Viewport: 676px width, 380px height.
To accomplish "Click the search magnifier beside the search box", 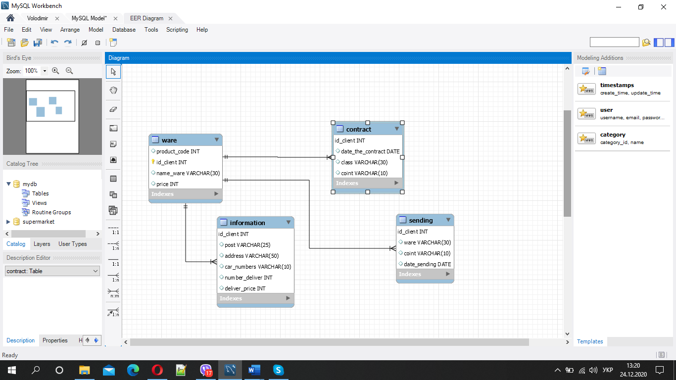I will click(646, 43).
